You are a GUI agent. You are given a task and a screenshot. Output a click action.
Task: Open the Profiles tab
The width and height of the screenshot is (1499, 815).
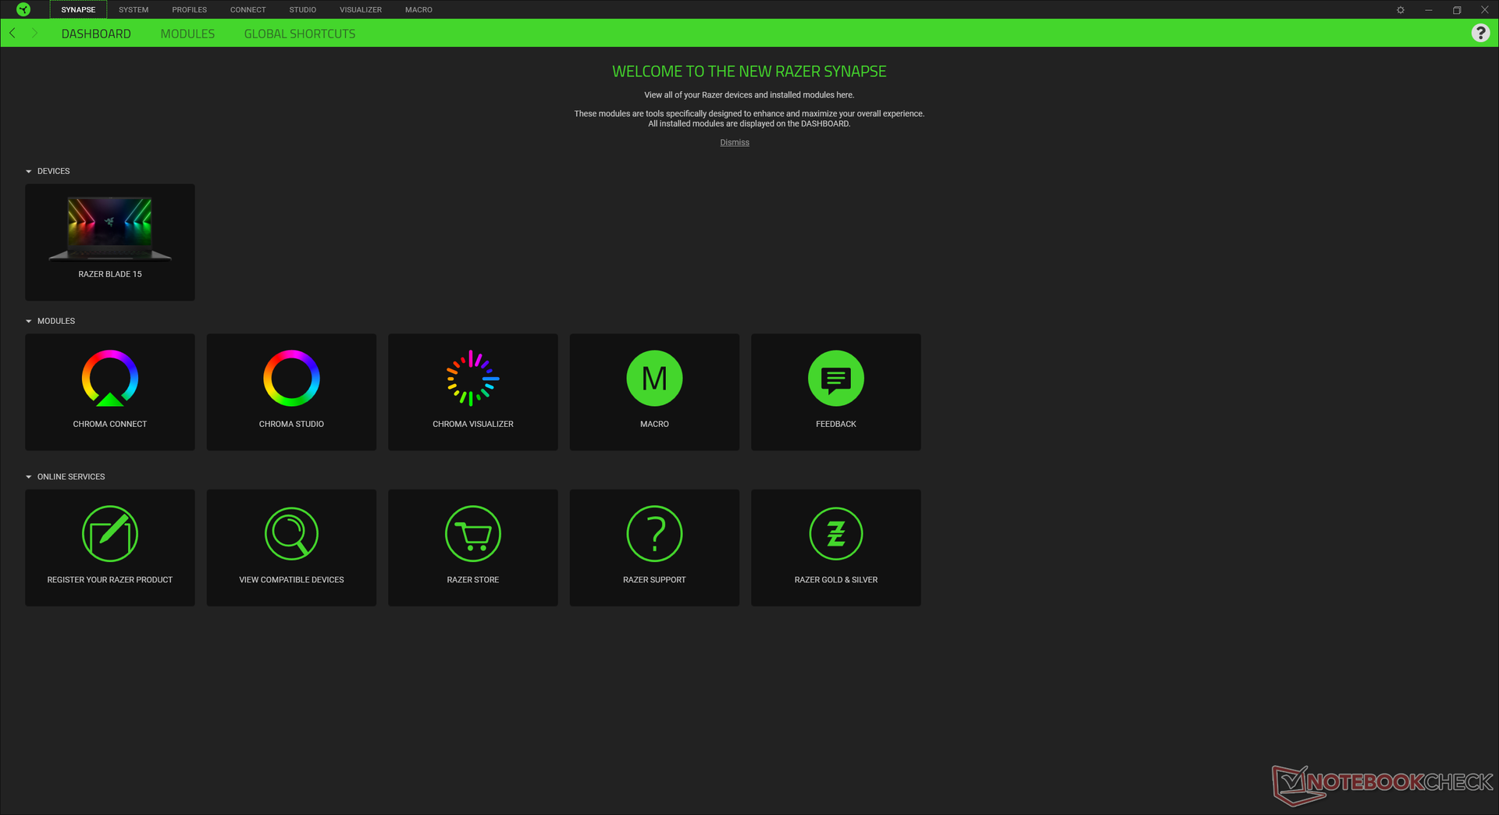190,9
